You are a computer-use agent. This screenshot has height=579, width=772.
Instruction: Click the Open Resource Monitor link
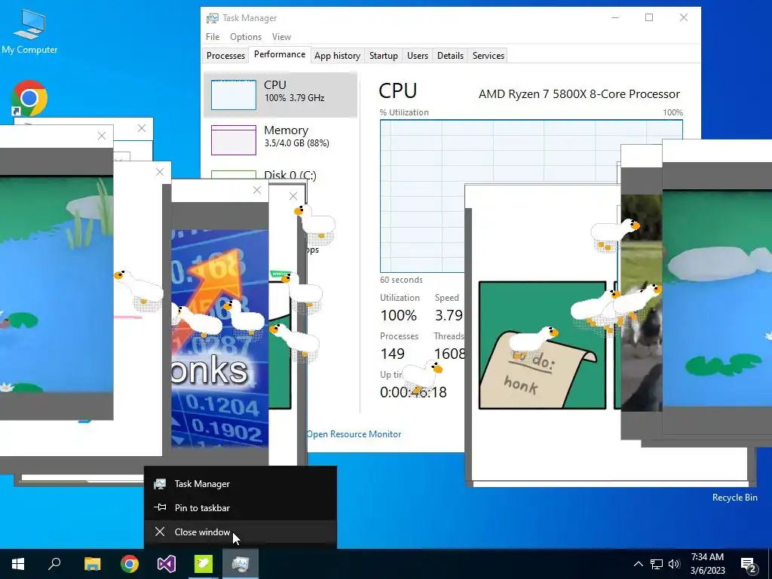pyautogui.click(x=354, y=434)
